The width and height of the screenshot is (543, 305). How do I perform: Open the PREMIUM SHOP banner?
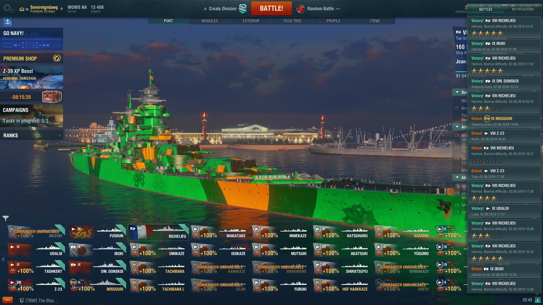point(31,58)
